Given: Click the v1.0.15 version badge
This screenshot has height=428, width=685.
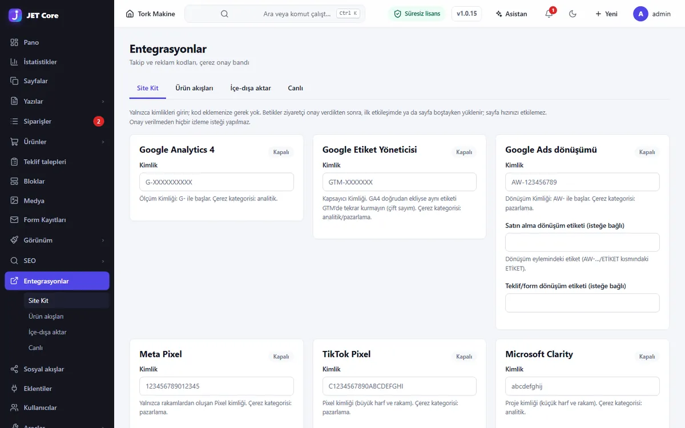Looking at the screenshot, I should coord(466,14).
